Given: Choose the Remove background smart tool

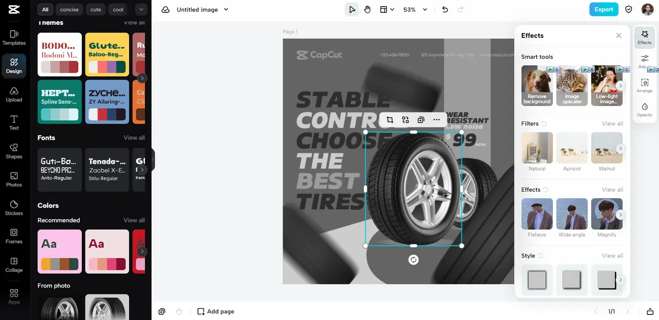Looking at the screenshot, I should pyautogui.click(x=537, y=86).
